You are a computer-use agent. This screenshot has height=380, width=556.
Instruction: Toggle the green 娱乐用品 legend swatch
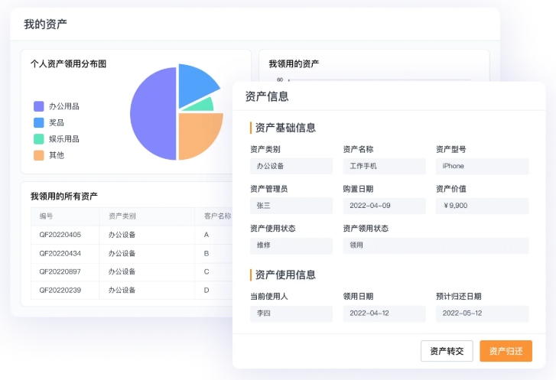point(39,139)
